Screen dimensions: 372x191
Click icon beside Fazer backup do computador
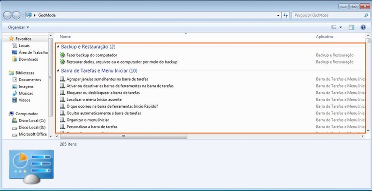click(62, 55)
